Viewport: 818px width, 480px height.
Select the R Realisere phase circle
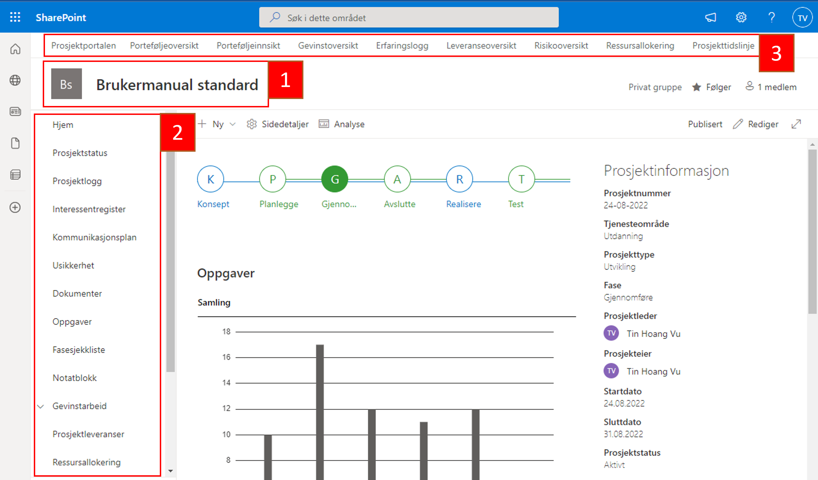click(459, 179)
